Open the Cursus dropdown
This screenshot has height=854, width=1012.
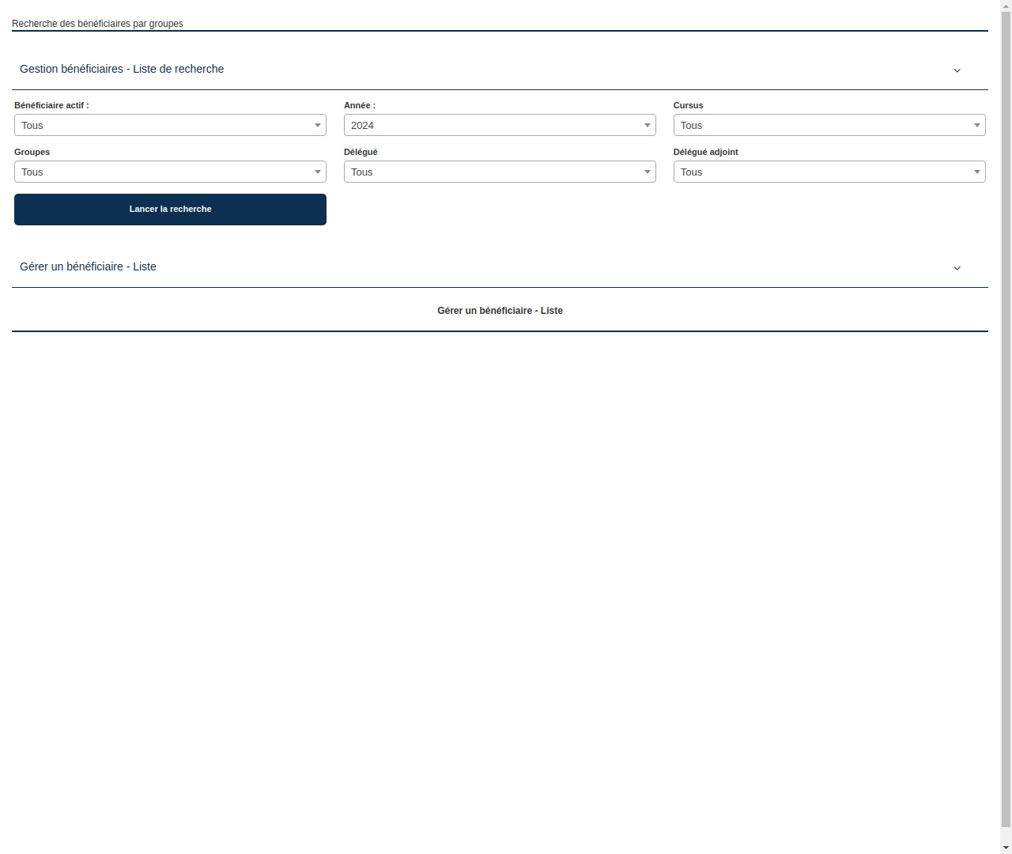829,125
